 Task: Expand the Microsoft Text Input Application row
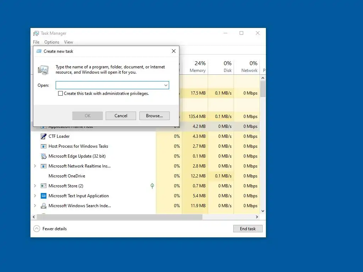(35, 195)
